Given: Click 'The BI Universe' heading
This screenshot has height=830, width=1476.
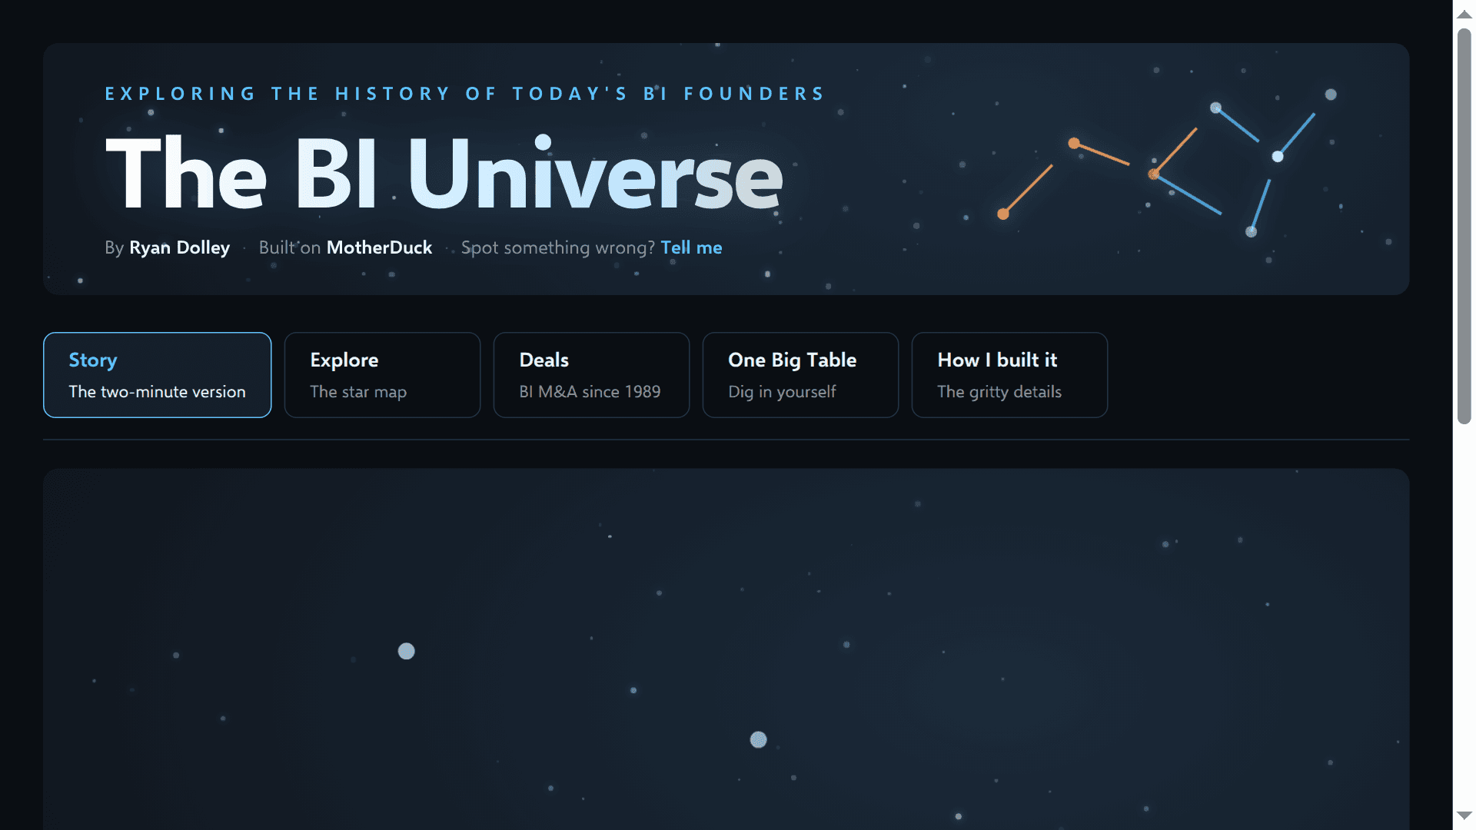Looking at the screenshot, I should click(x=444, y=174).
